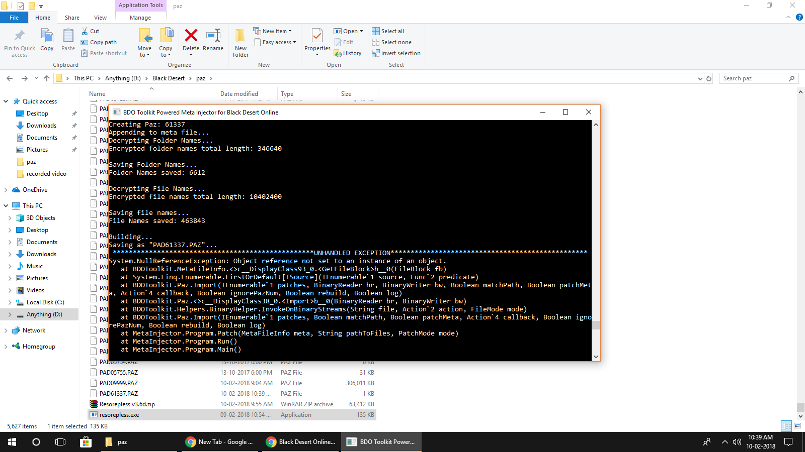The width and height of the screenshot is (805, 452).
Task: Expand the Anything (D:) tree node
Action: (x=10, y=314)
